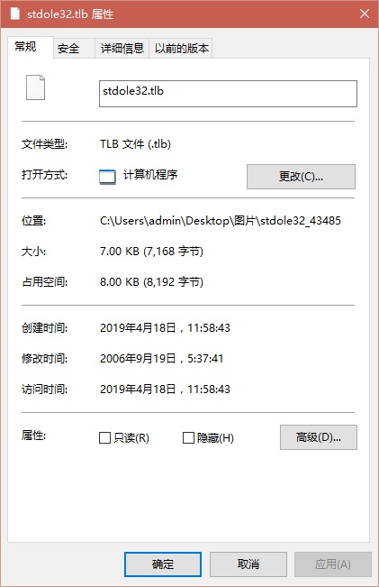
Task: Select the 以前的版本 tab
Action: 181,49
